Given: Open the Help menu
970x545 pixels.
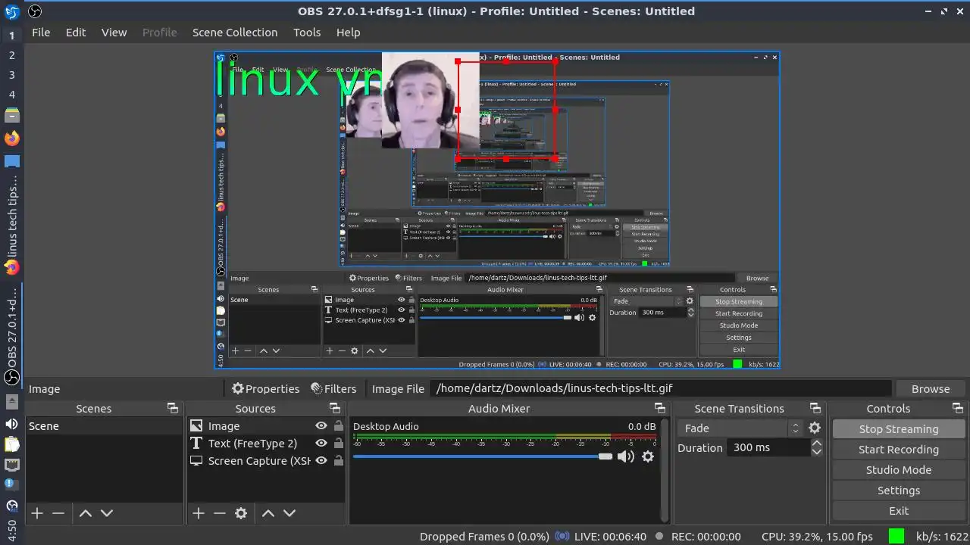Looking at the screenshot, I should pyautogui.click(x=348, y=33).
